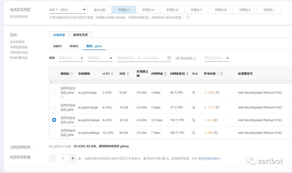Select the 当前代 sub-tab
Image resolution: width=292 pixels, height=173 pixels.
tap(57, 46)
